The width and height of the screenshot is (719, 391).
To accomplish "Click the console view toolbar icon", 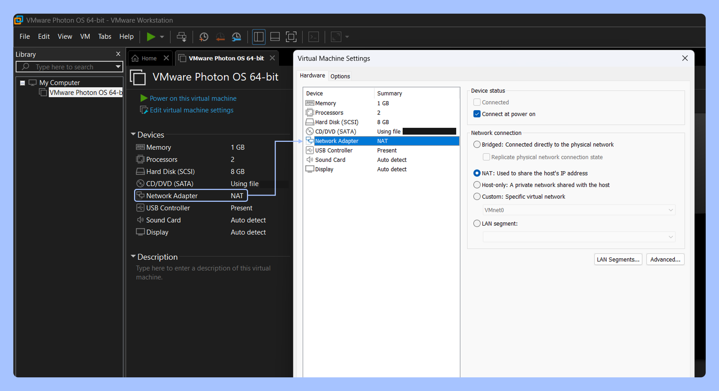I will click(314, 37).
